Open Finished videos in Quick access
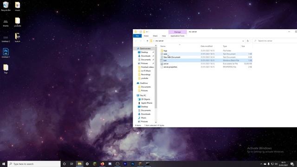Screen dimensions: 297x167 tap(146, 67)
